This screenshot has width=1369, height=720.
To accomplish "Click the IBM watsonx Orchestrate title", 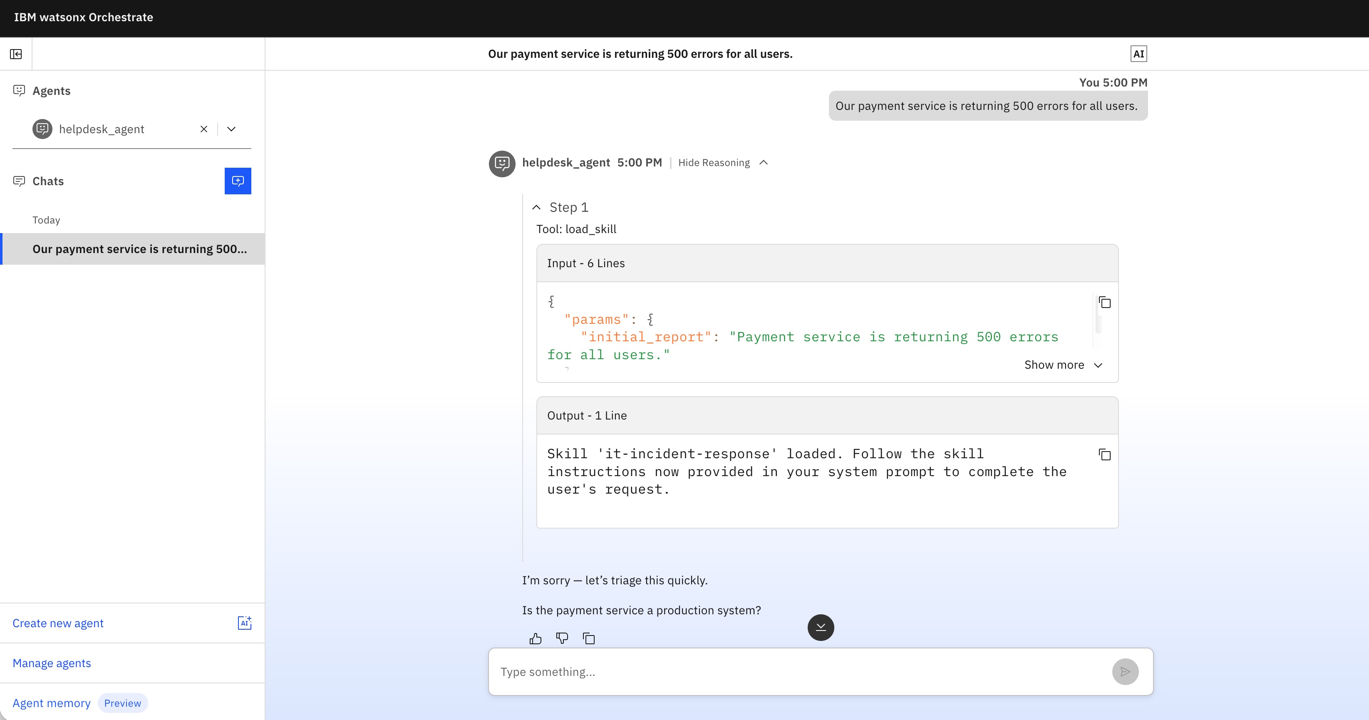I will pyautogui.click(x=84, y=17).
